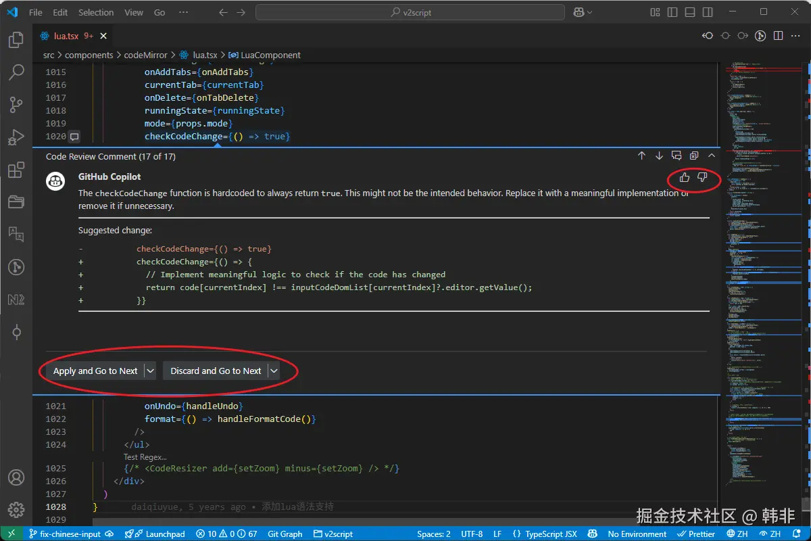
Task: Go to previous code review comment
Action: (x=641, y=156)
